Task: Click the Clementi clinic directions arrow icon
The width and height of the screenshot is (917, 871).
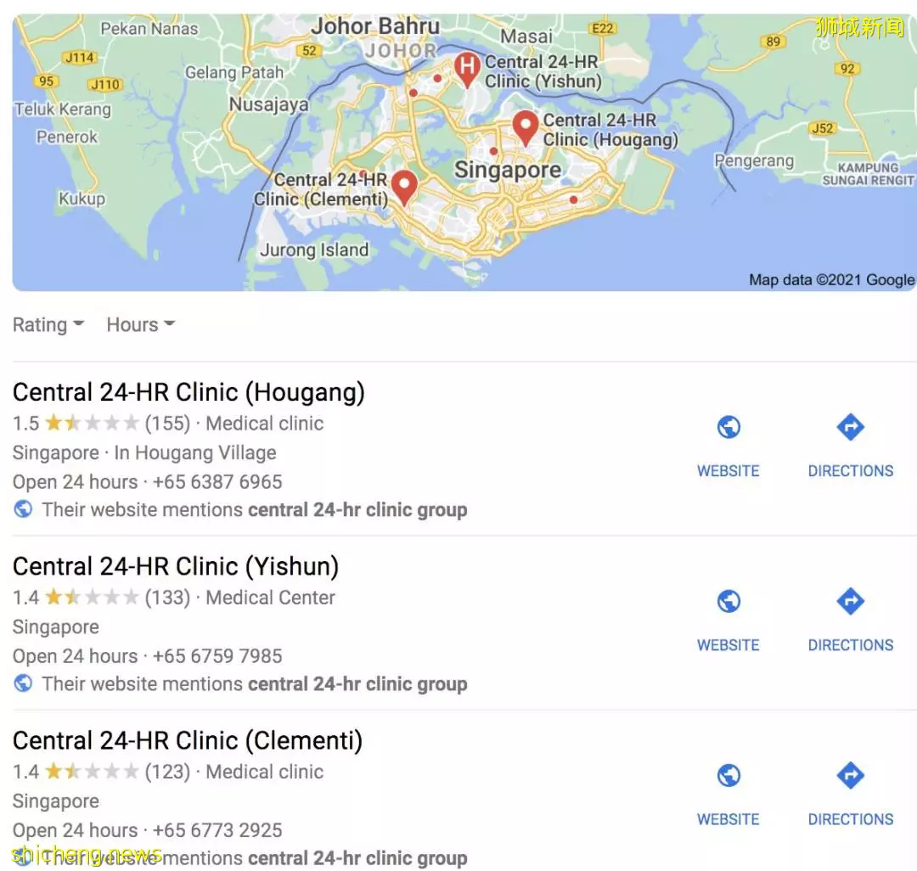Action: coord(850,775)
